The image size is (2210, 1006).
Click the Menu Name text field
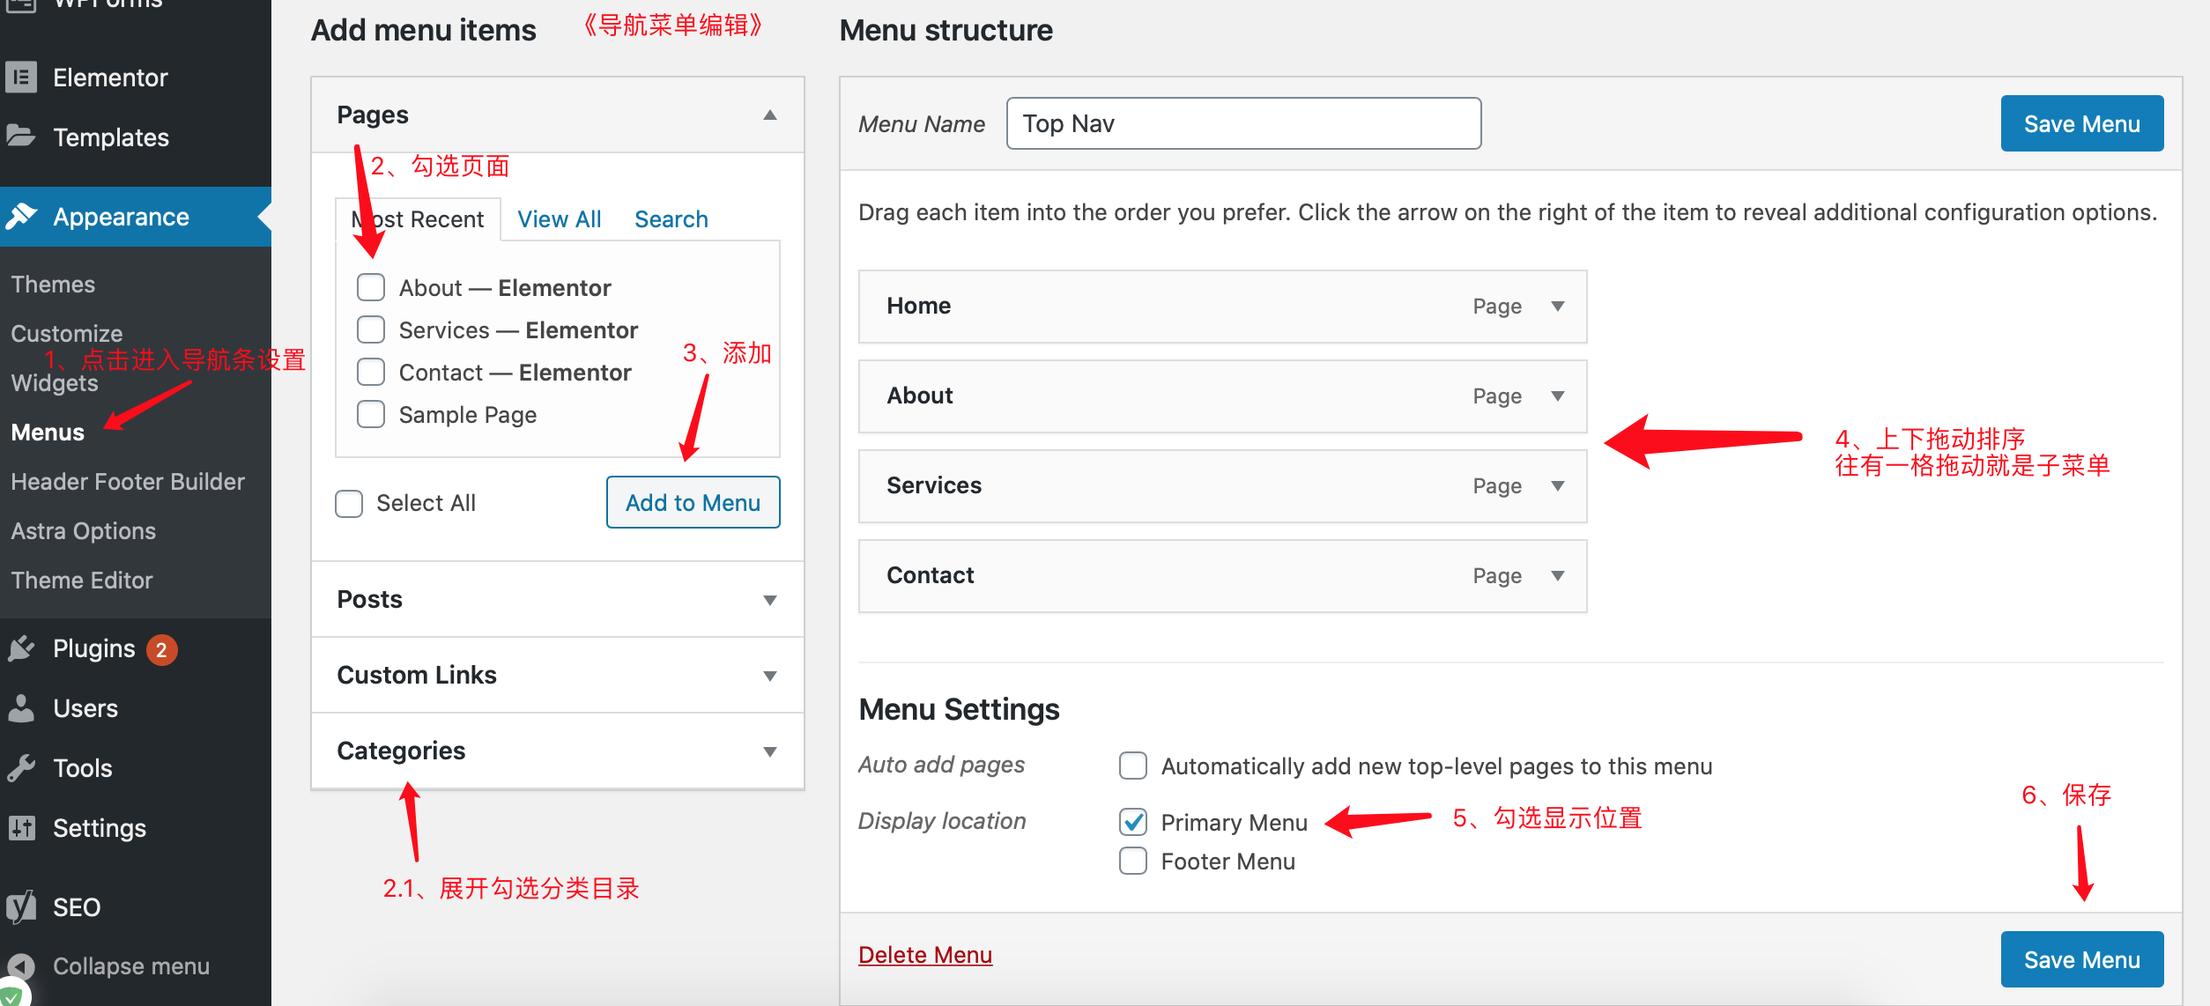coord(1243,123)
